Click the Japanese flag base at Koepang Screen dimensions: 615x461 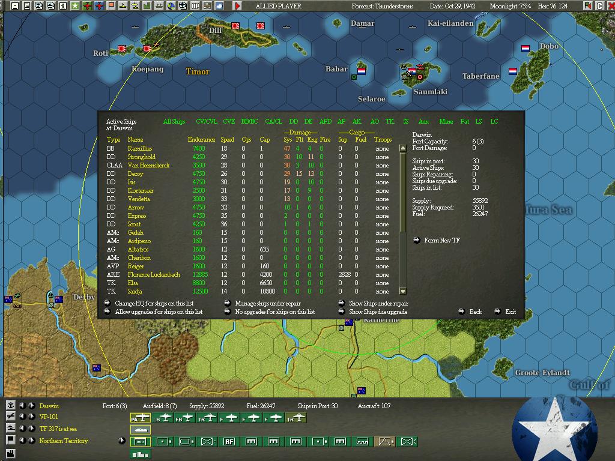pyautogui.click(x=147, y=49)
